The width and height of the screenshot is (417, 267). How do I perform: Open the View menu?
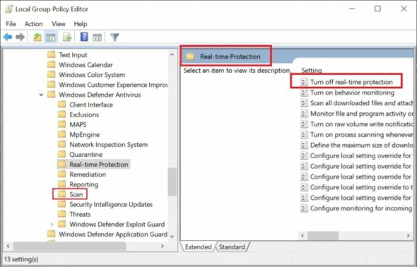[x=59, y=24]
